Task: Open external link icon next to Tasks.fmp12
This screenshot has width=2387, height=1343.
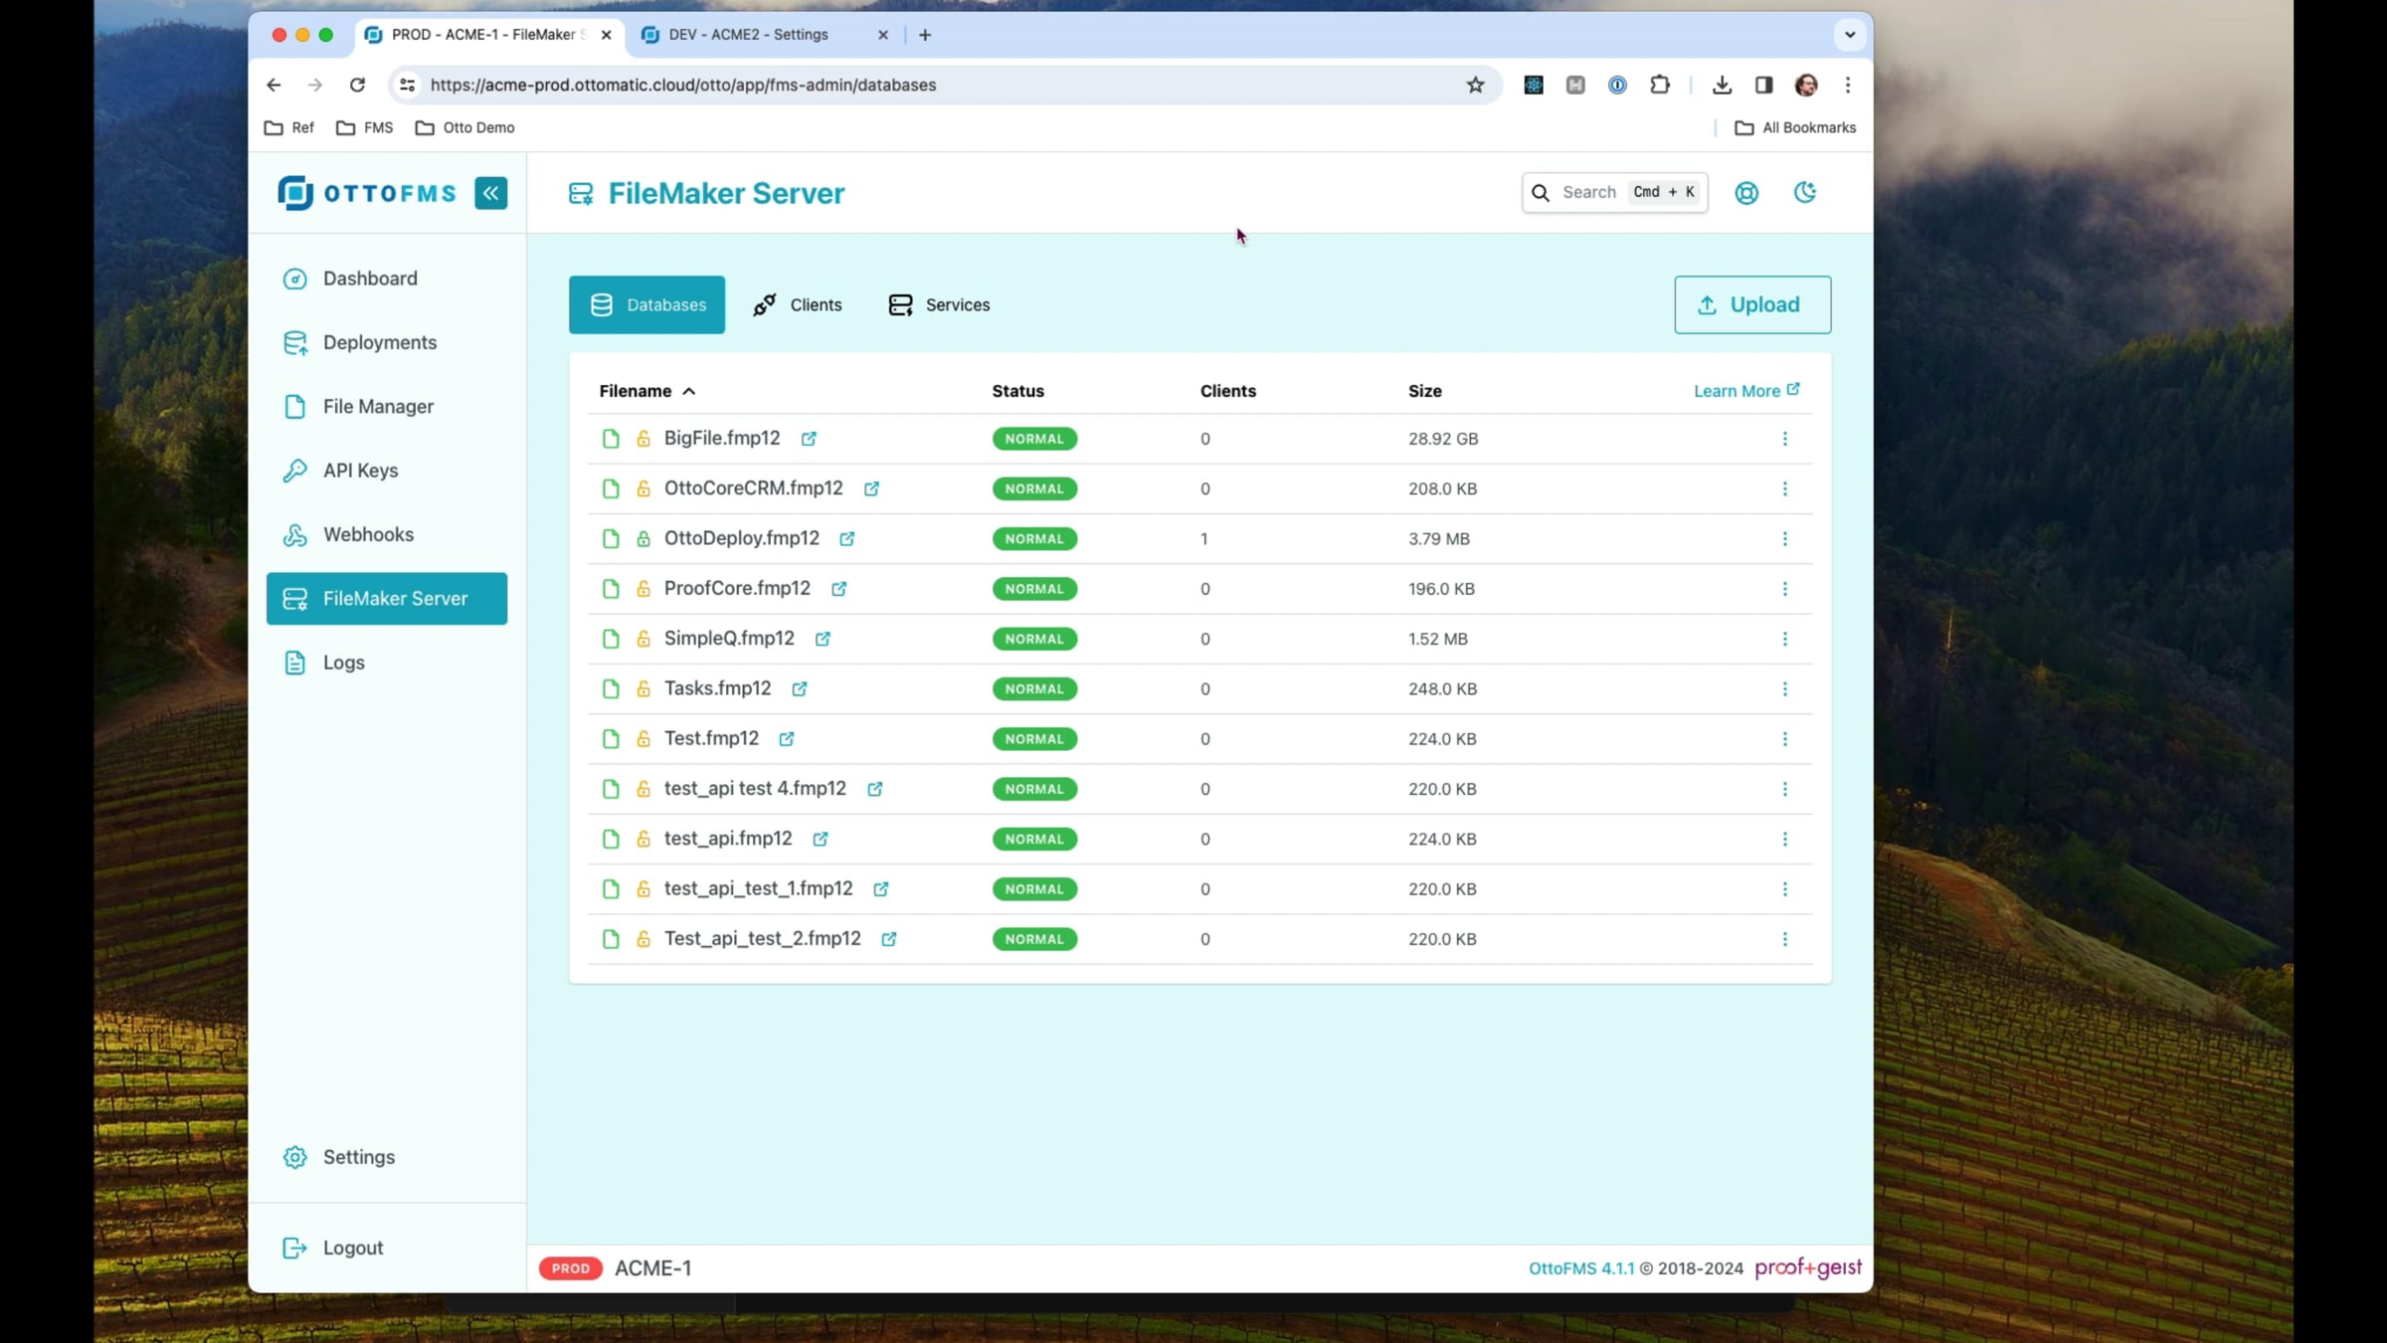Action: point(799,688)
